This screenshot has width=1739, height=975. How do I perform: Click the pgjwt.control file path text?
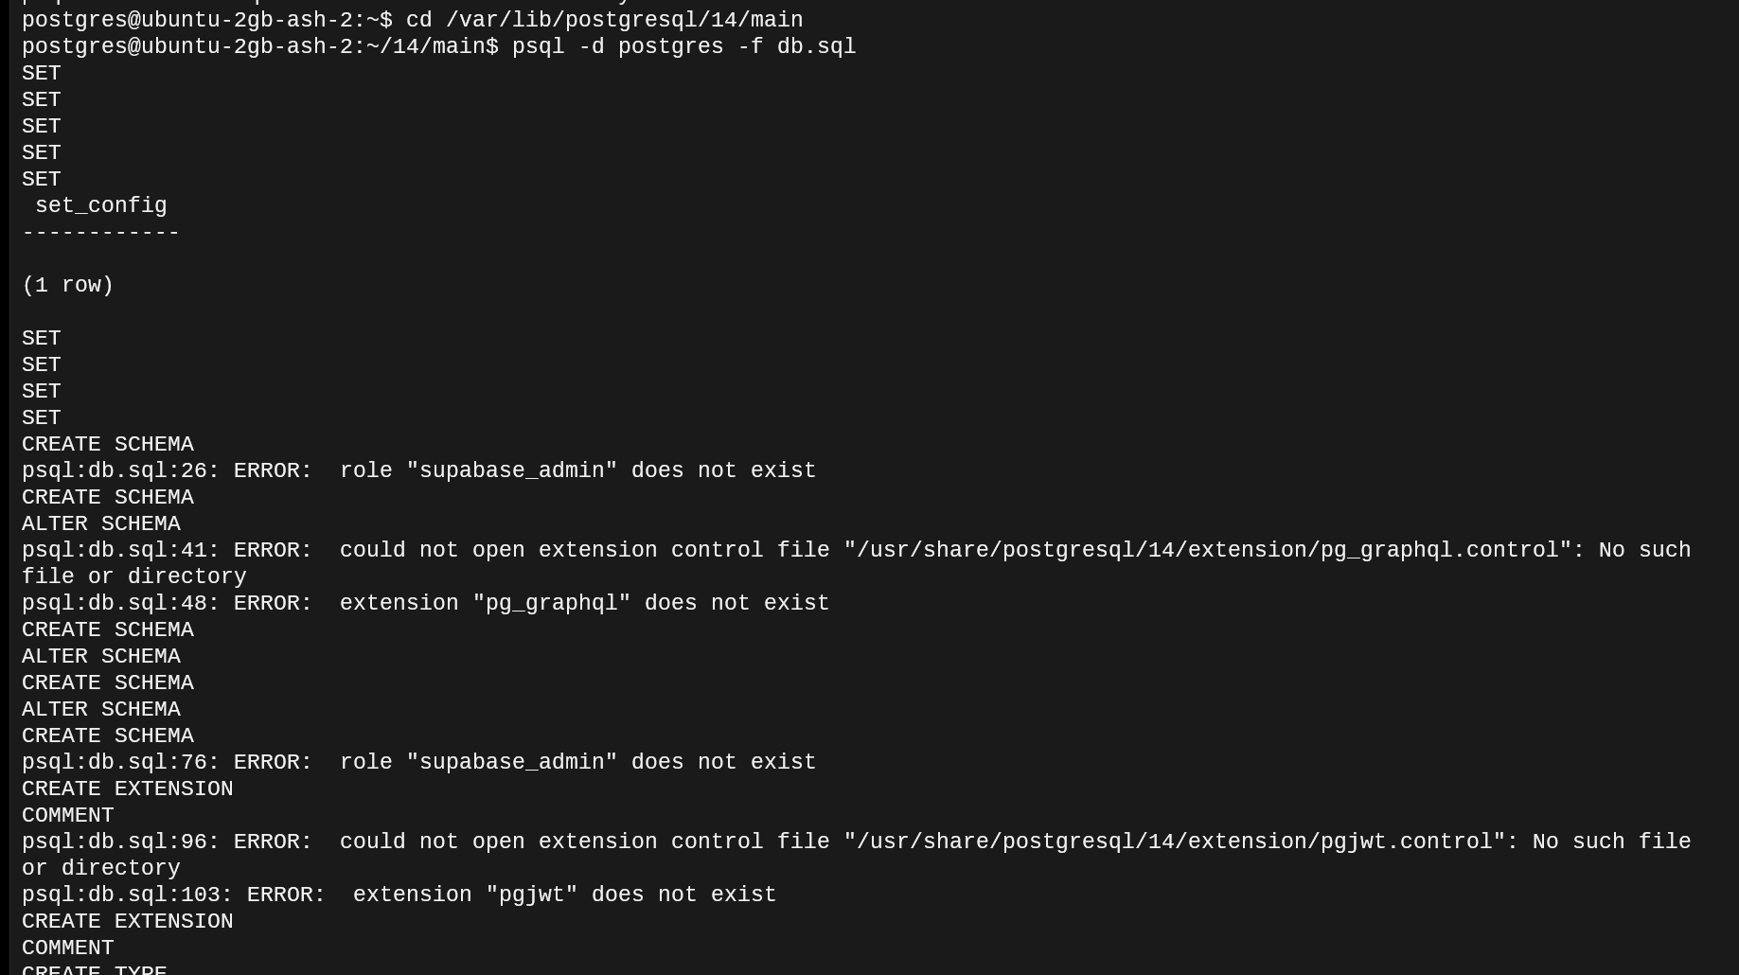(1174, 842)
